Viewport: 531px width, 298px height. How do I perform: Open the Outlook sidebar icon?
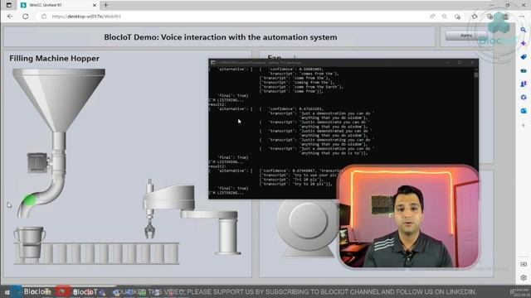tap(524, 111)
